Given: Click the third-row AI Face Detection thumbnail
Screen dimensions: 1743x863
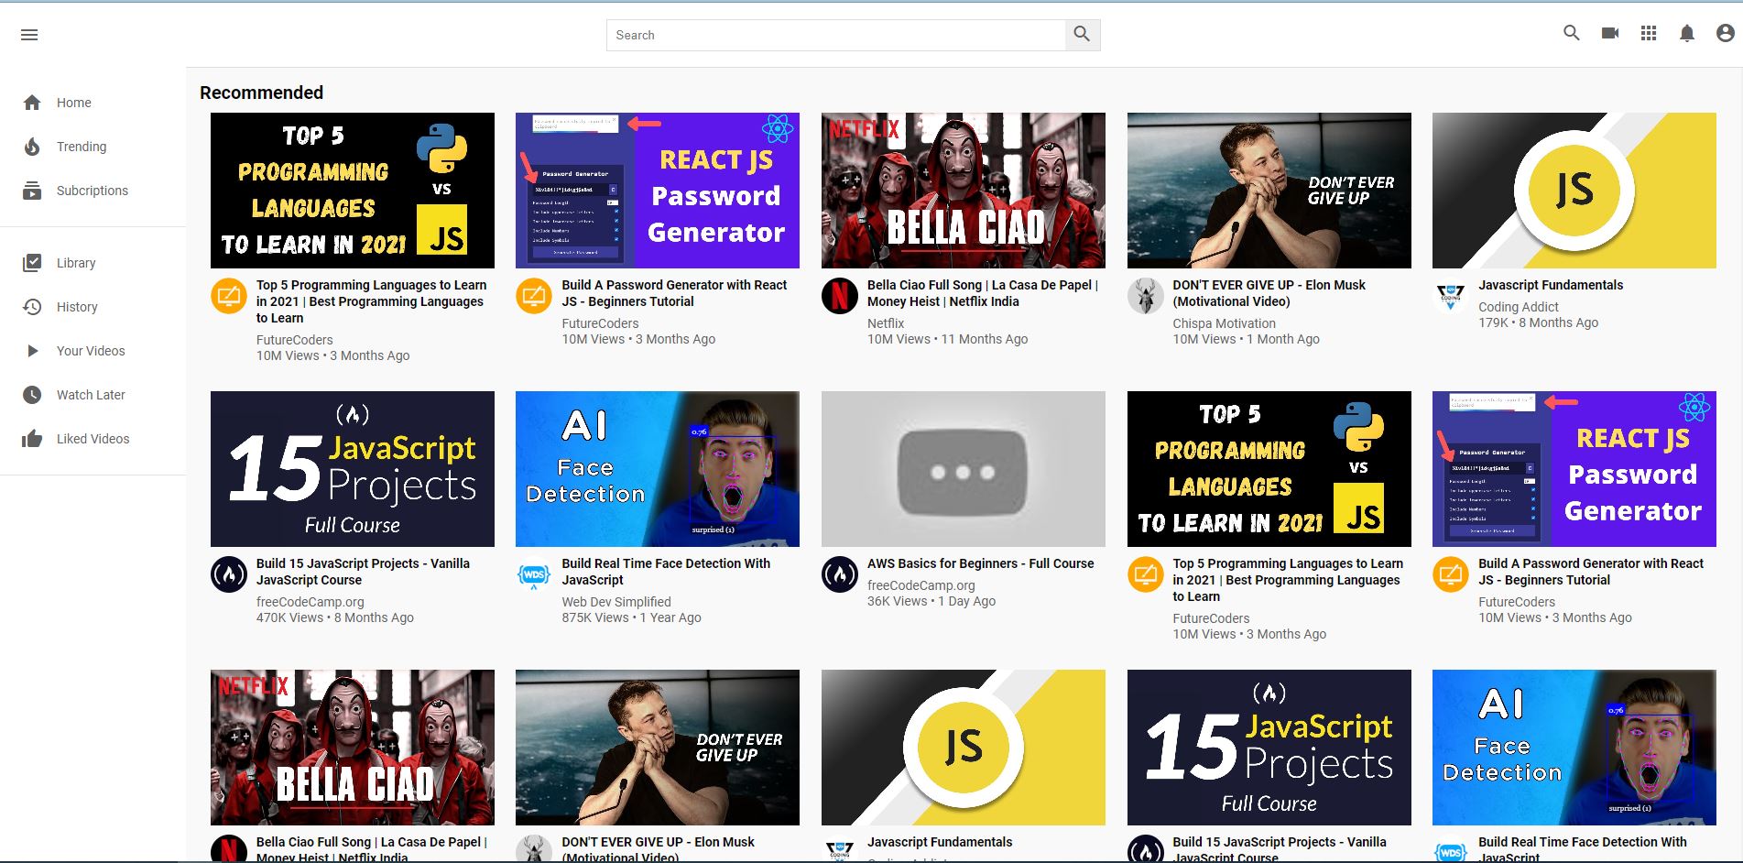Looking at the screenshot, I should (1574, 748).
